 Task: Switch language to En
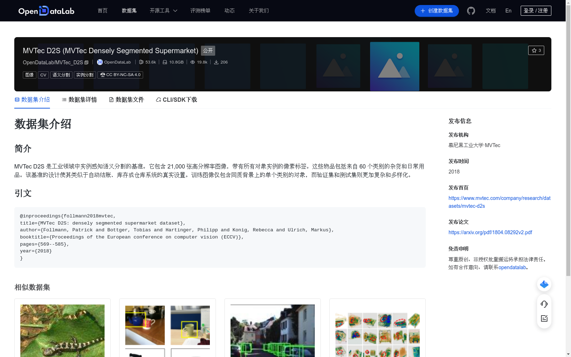coord(509,11)
